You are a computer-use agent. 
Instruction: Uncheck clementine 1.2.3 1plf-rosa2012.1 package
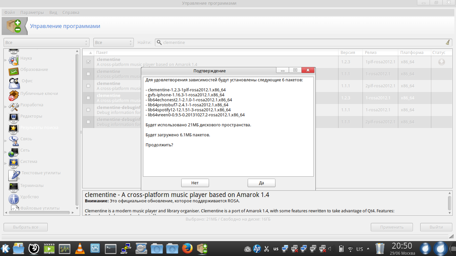click(x=88, y=62)
